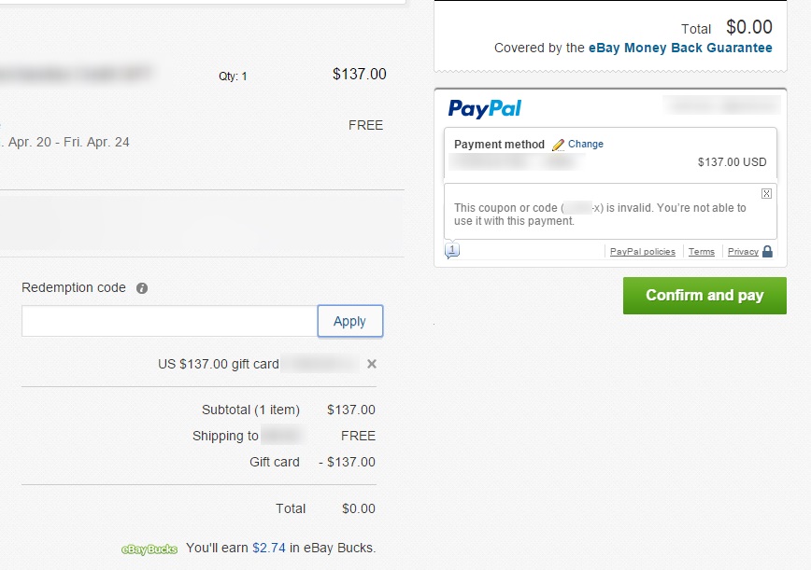Dismiss the invalid coupon message

(766, 194)
